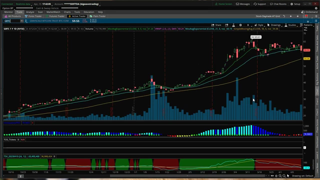The width and height of the screenshot is (320, 180).
Task: Open the Big Buttons sidebar tab
Action: (x=317, y=79)
